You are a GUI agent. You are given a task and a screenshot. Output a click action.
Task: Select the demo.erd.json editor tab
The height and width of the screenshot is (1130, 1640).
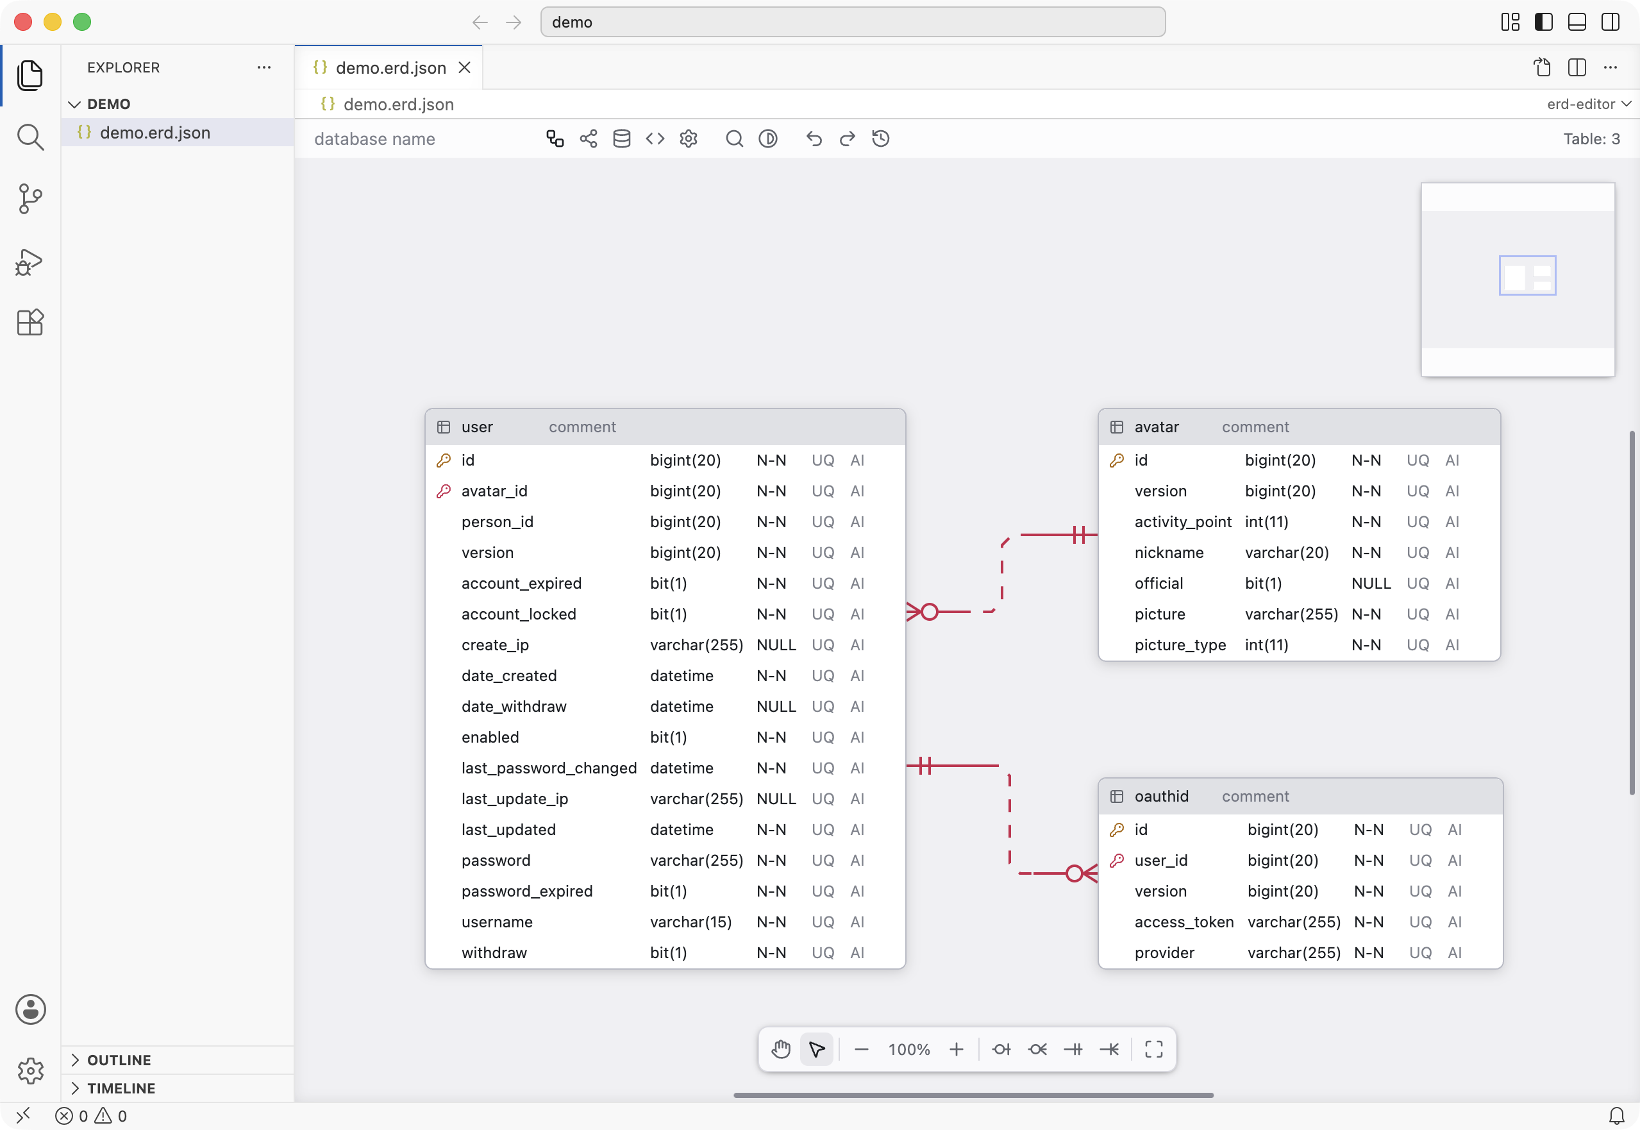click(390, 67)
